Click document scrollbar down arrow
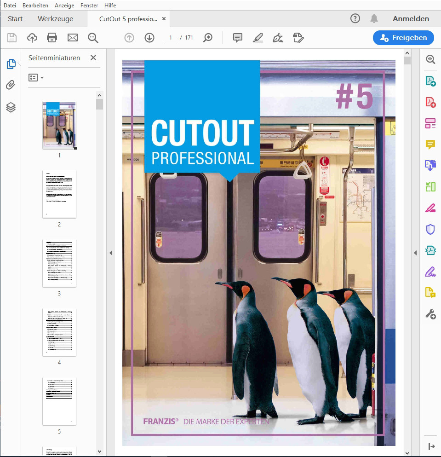Viewport: 441px width, 457px height. pyautogui.click(x=407, y=453)
